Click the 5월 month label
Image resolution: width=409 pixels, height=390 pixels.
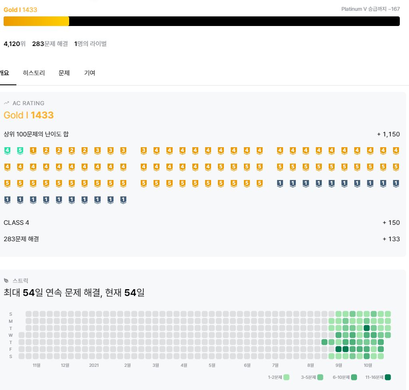click(212, 365)
